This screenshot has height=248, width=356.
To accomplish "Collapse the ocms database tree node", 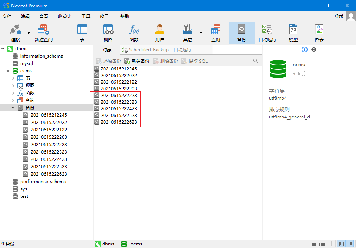I will (x=8, y=71).
